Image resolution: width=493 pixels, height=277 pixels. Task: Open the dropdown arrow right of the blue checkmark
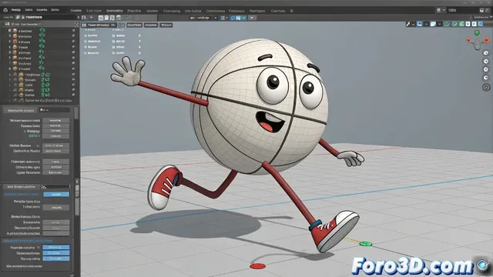coord(252,18)
